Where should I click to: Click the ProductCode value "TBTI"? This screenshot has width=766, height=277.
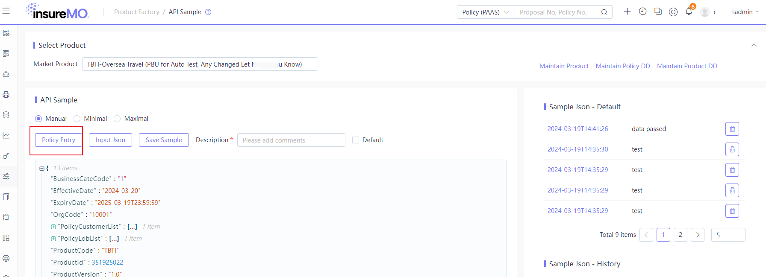(x=110, y=251)
